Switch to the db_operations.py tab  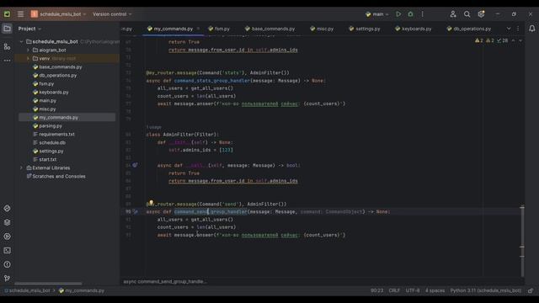(x=469, y=29)
